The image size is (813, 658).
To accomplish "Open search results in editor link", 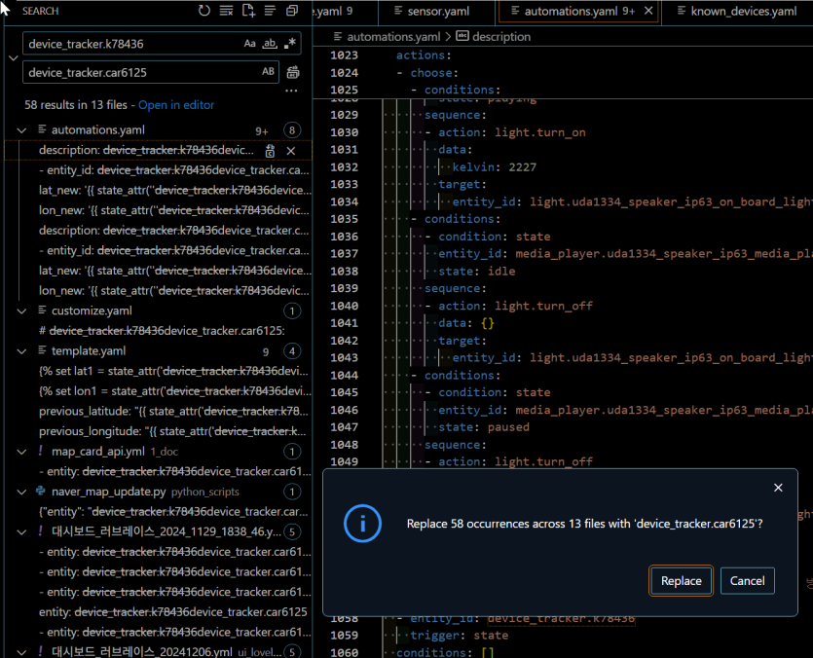I will coord(176,105).
